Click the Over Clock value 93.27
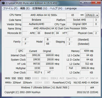 pyautogui.click(x=33, y=72)
